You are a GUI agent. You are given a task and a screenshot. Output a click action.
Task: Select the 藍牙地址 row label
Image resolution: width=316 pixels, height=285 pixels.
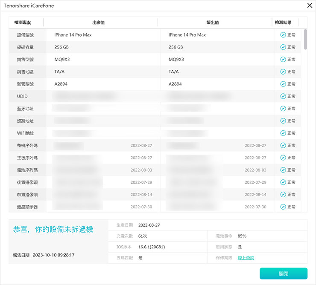(25, 109)
